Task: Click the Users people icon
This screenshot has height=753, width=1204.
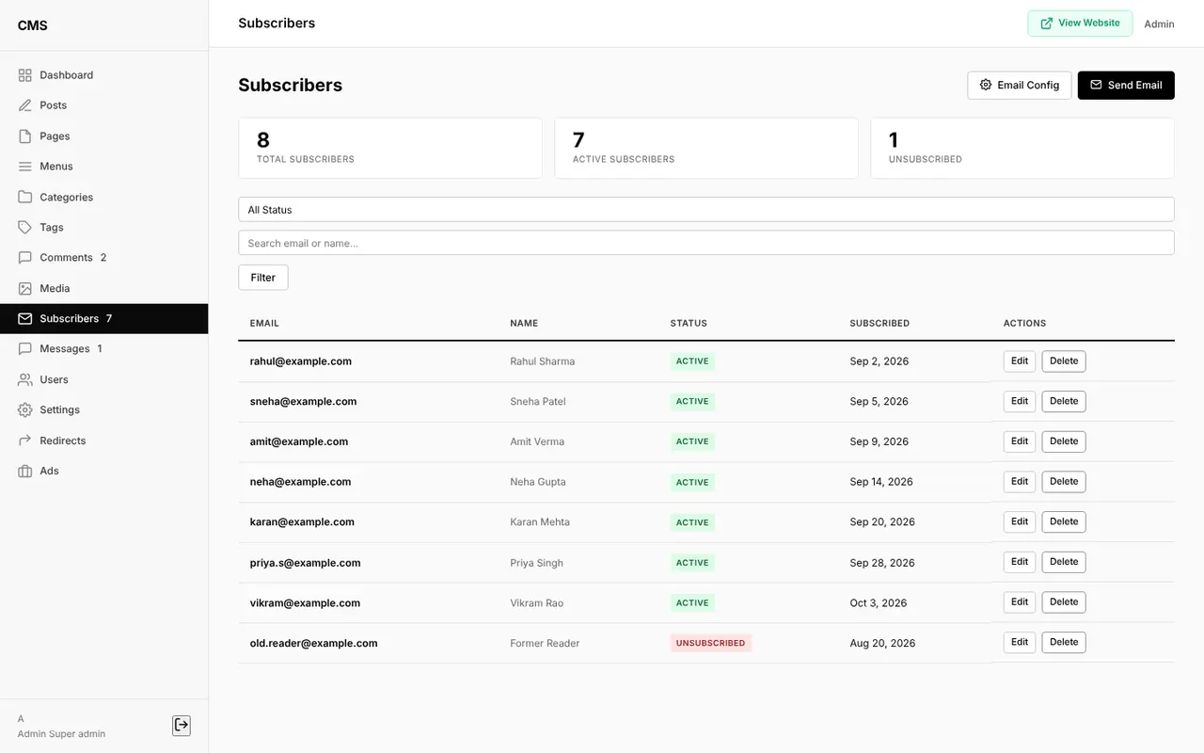Action: (25, 380)
